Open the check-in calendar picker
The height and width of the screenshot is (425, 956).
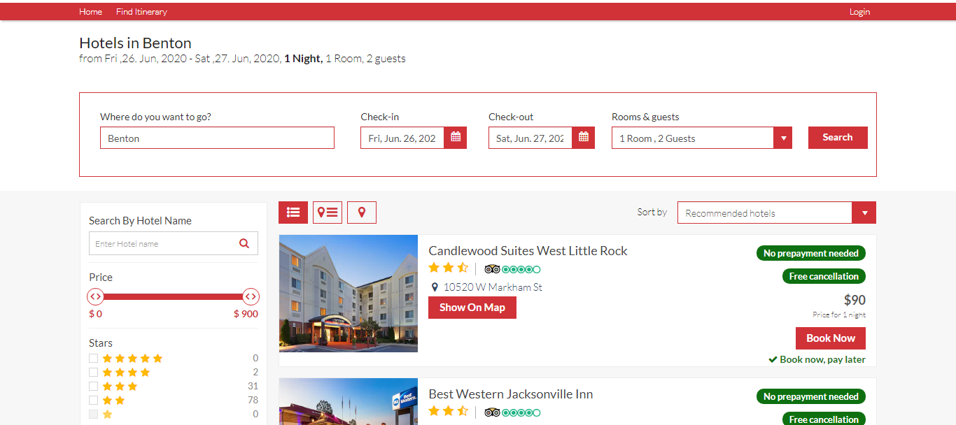(456, 138)
